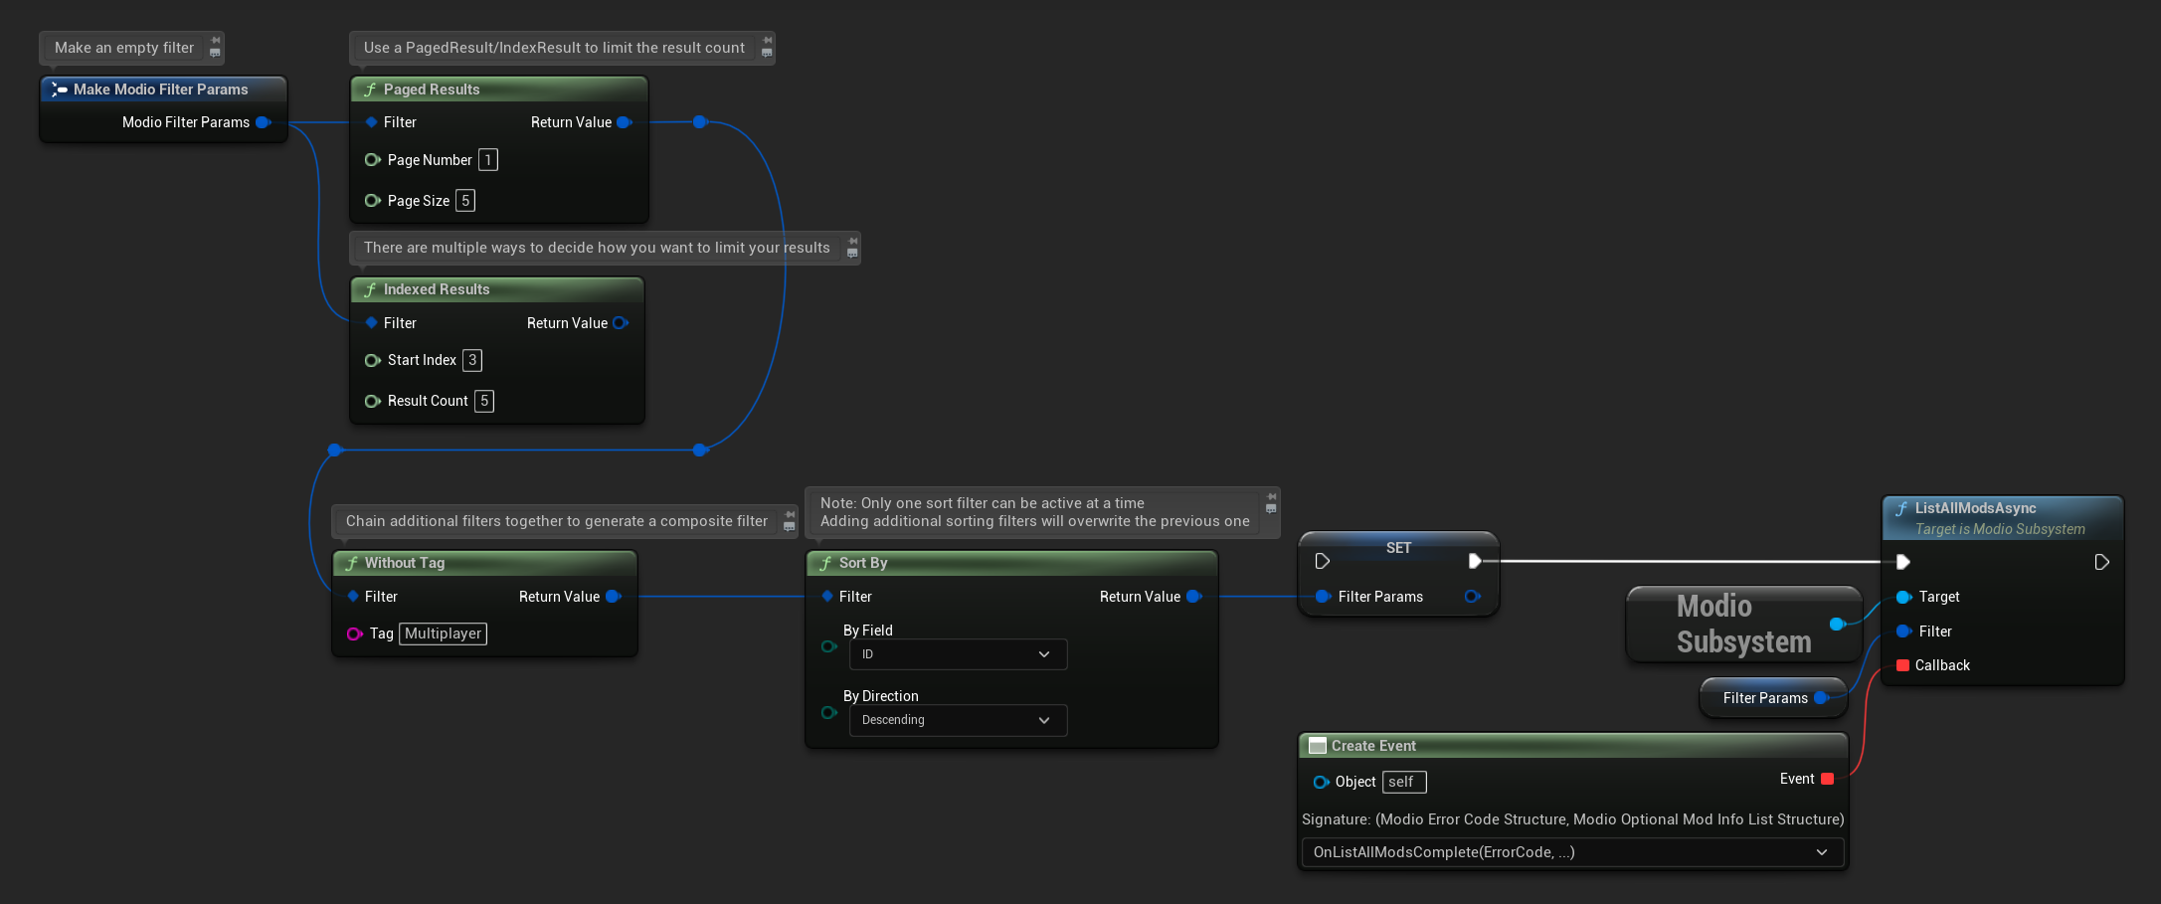
Task: Click the Signature text in Create Event
Action: [1572, 819]
